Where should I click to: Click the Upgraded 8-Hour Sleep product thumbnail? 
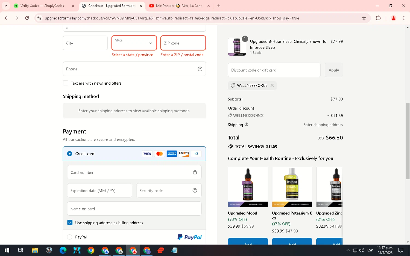tap(237, 47)
